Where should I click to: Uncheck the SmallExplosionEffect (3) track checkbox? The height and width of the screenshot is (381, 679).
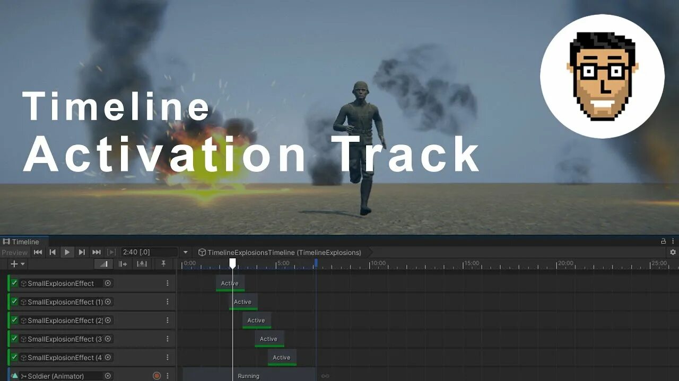pyautogui.click(x=14, y=339)
